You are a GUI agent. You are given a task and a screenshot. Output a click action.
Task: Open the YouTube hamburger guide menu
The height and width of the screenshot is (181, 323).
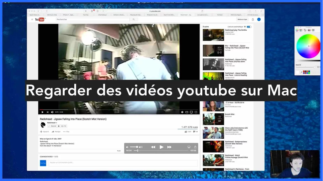click(x=32, y=19)
